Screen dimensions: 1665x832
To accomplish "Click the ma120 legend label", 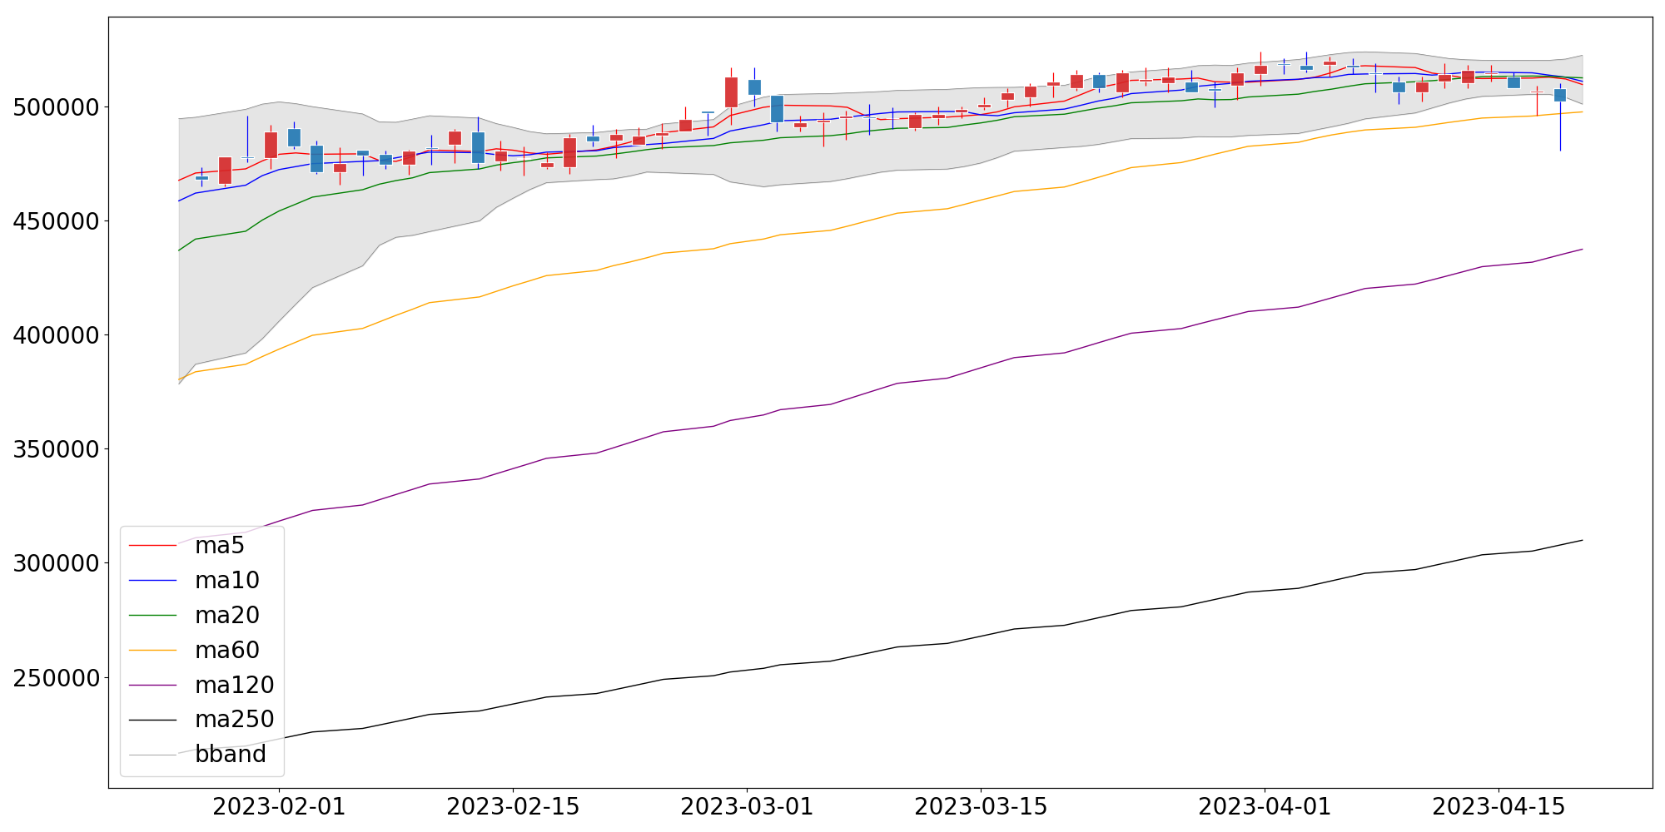I will pyautogui.click(x=235, y=686).
